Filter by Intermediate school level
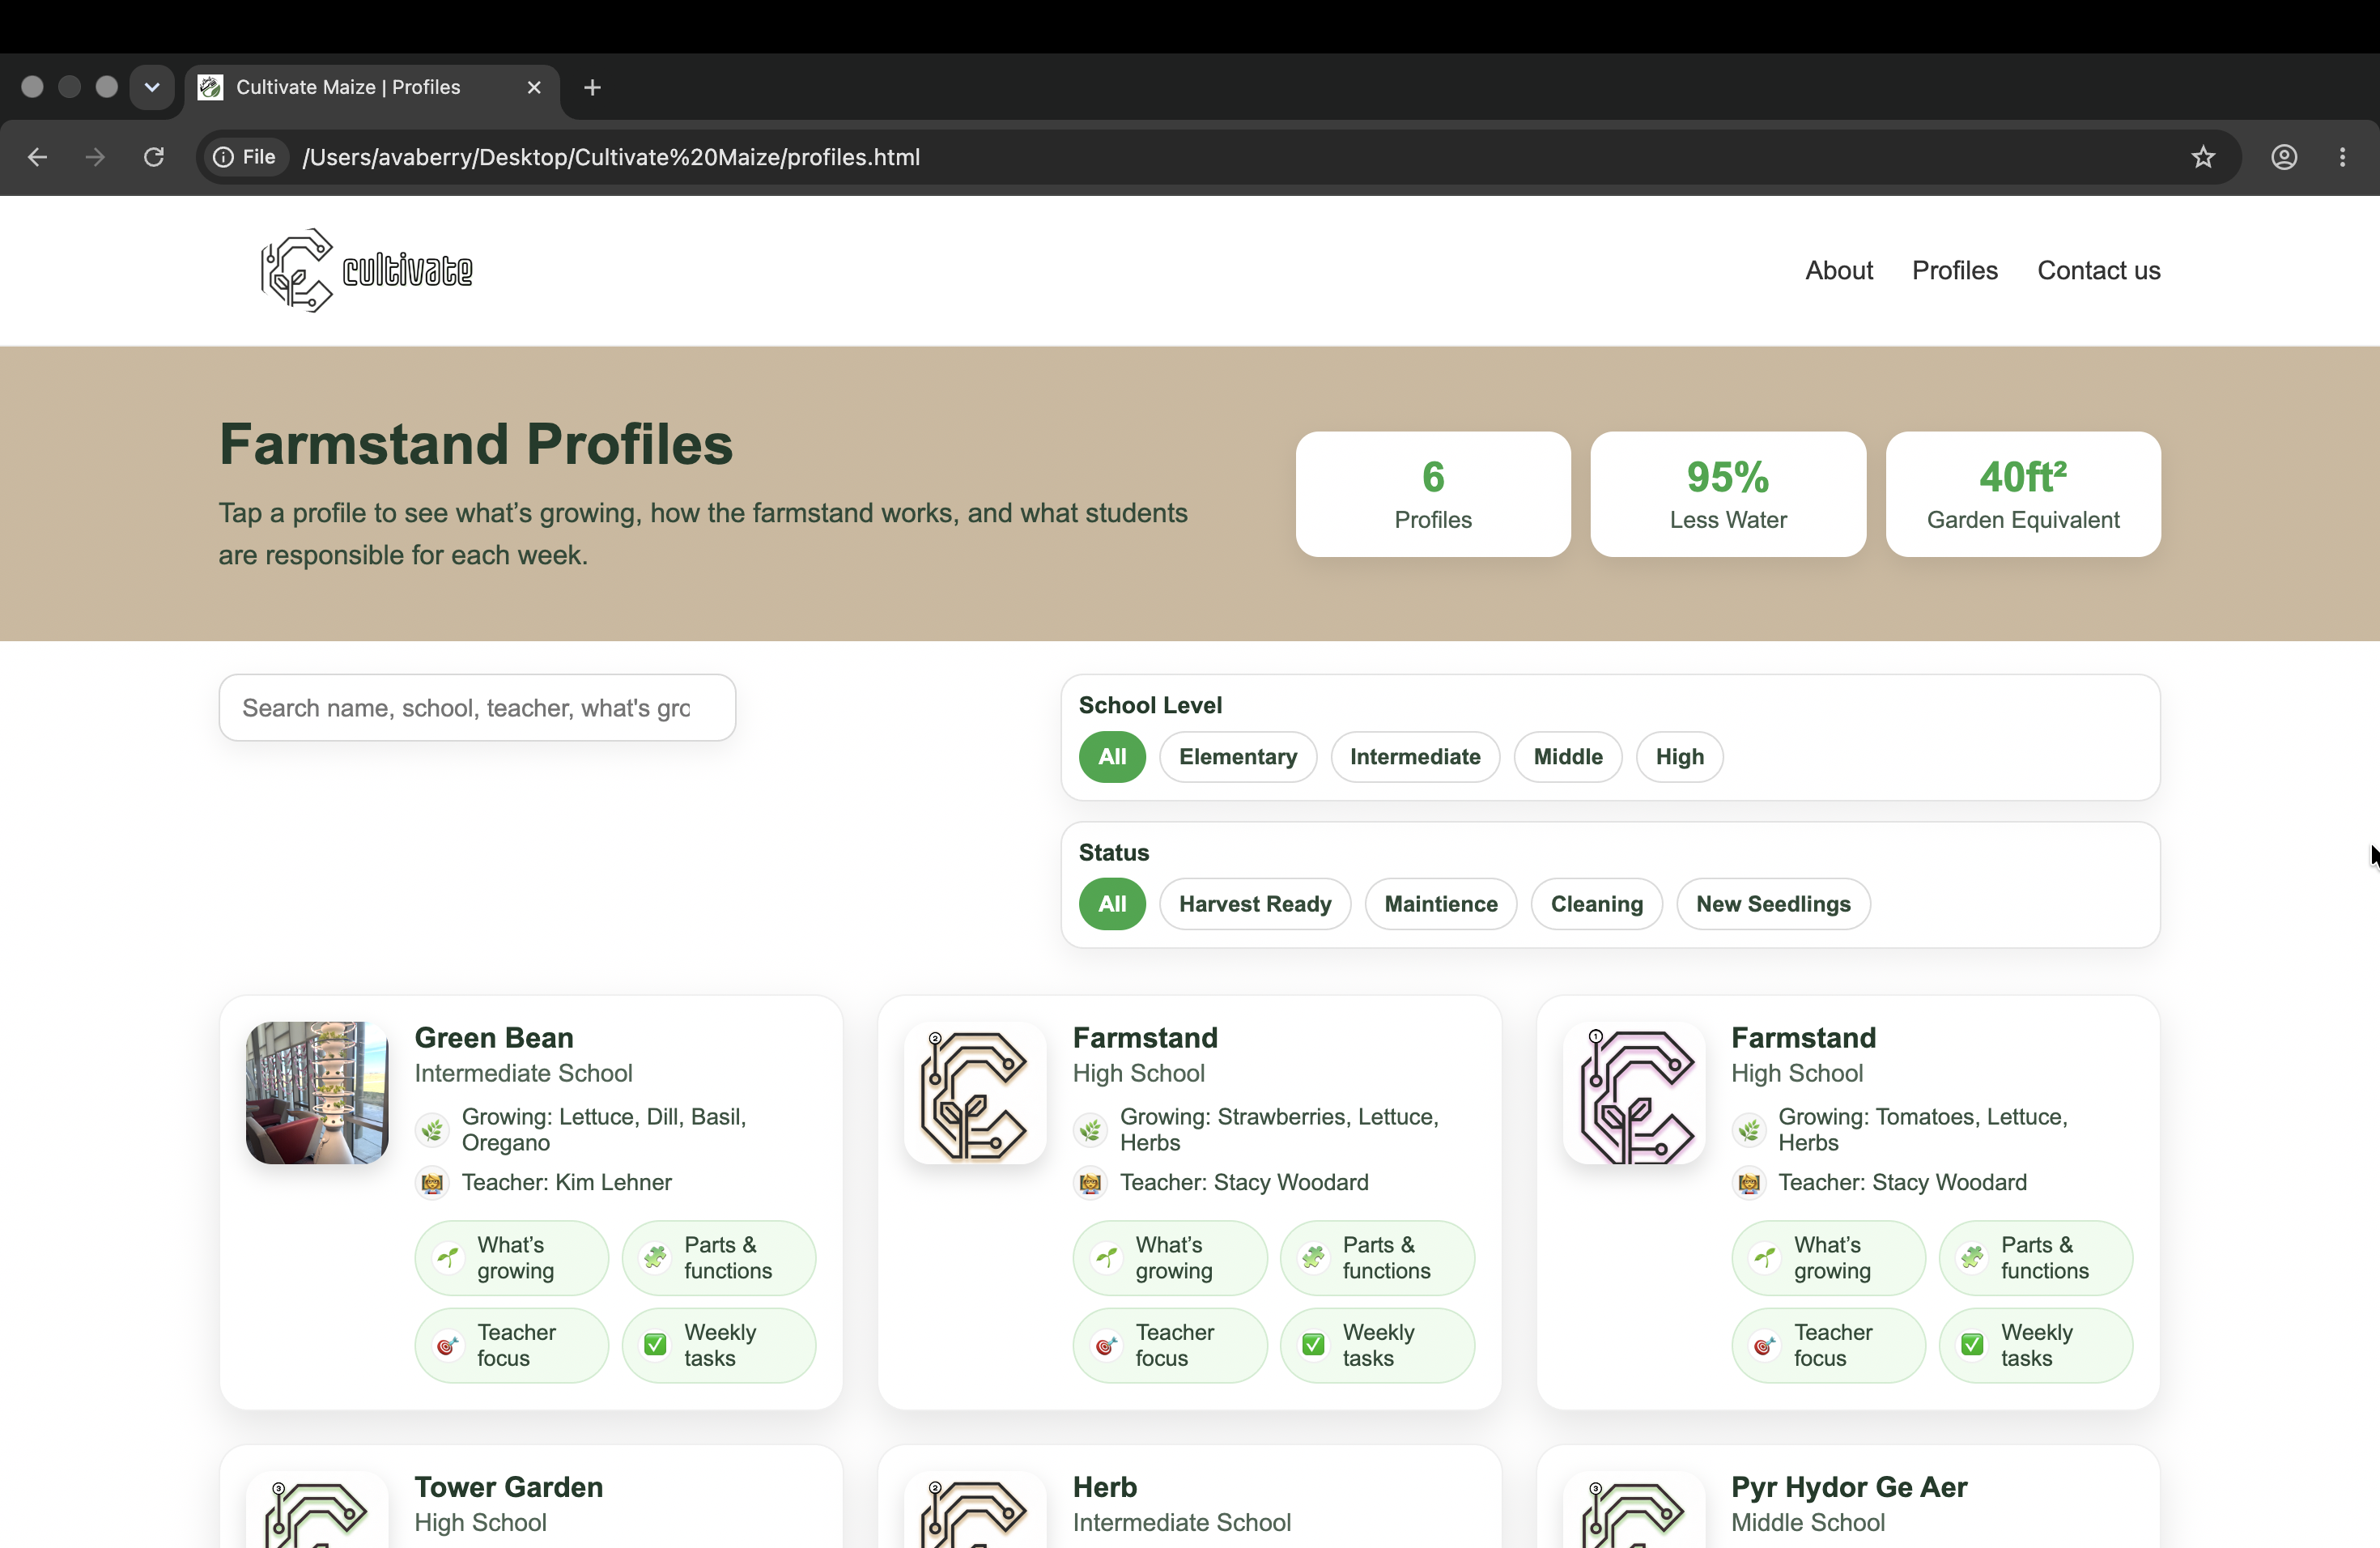 pos(1415,757)
